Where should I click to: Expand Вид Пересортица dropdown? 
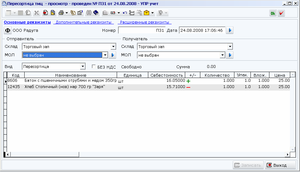click(83, 67)
